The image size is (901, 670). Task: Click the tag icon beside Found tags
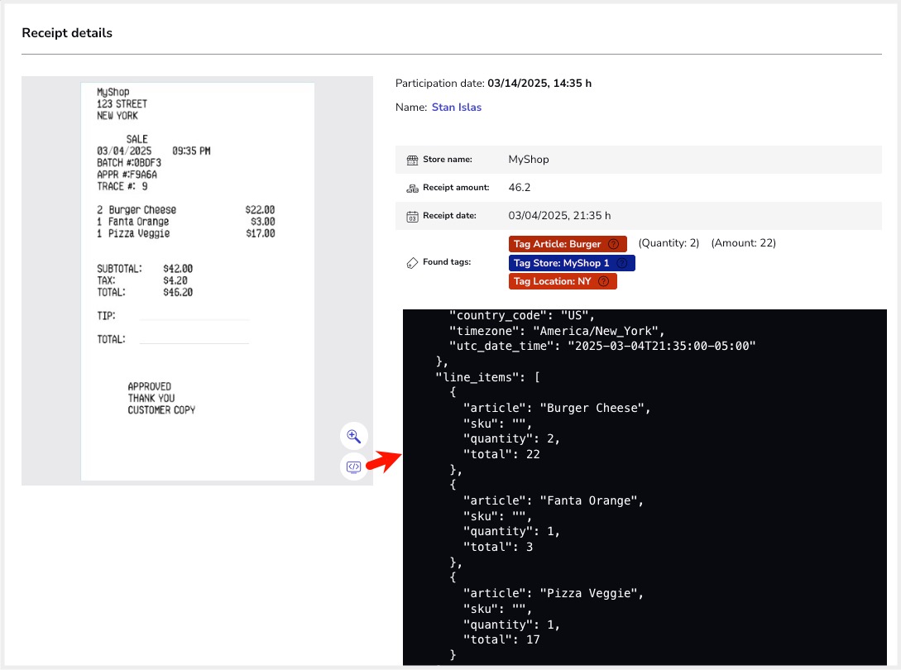412,262
